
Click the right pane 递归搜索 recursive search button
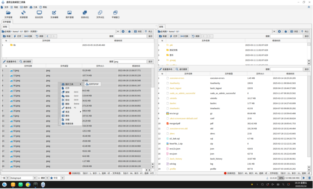pos(181,69)
